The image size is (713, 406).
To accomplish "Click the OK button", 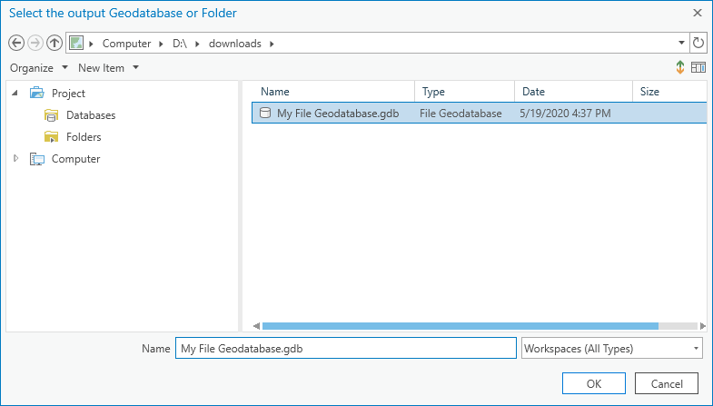I will 593,383.
